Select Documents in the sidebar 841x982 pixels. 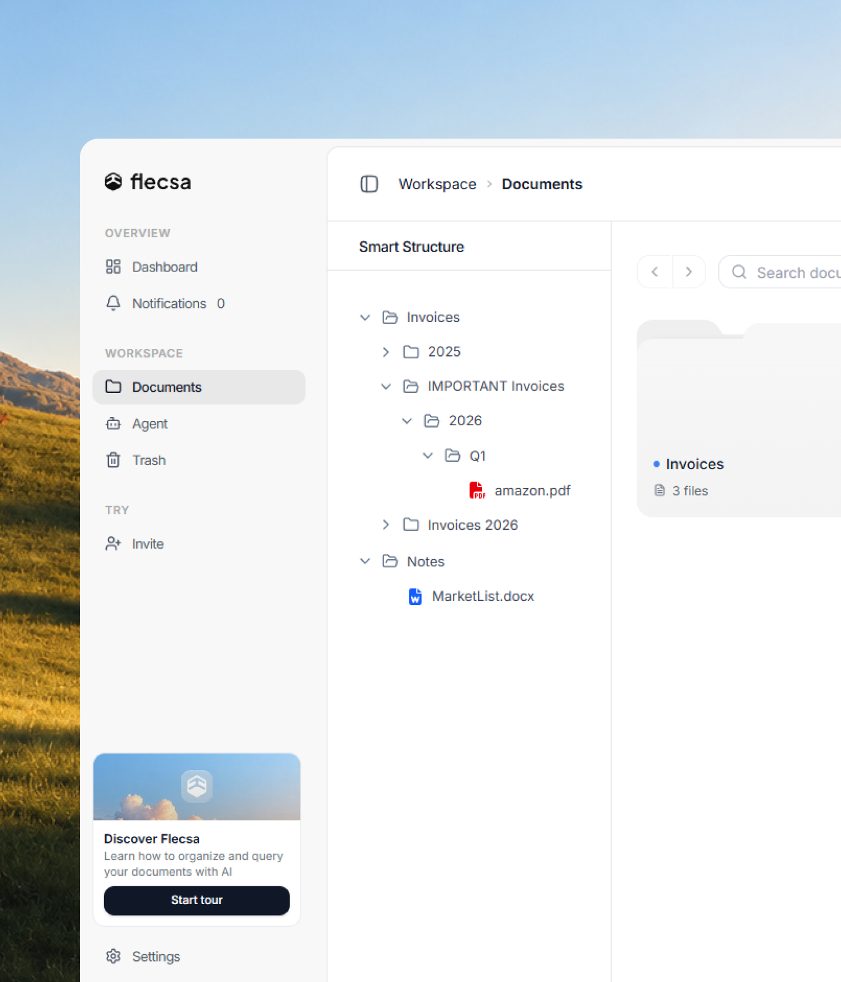tap(199, 387)
